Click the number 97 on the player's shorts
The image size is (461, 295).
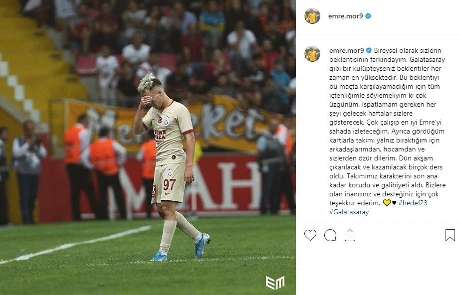click(169, 185)
